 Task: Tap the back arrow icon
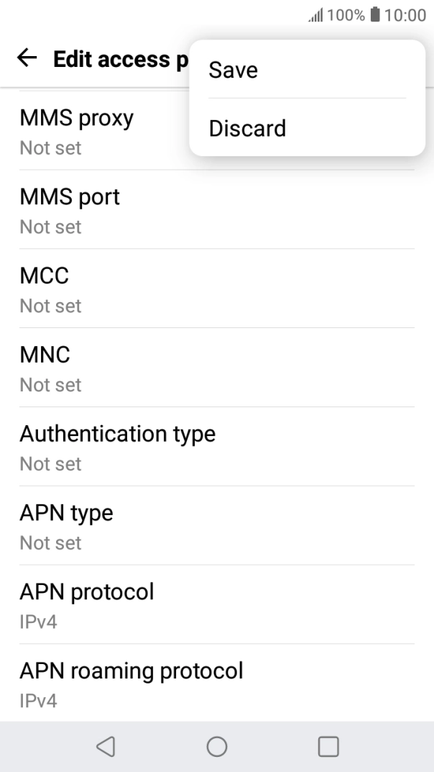click(27, 60)
